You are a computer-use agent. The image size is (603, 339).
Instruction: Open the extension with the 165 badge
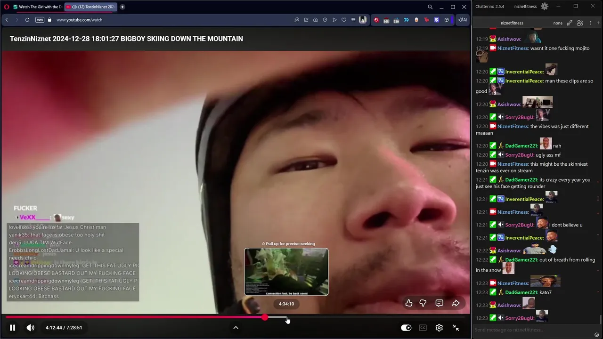click(x=386, y=20)
